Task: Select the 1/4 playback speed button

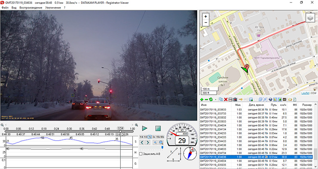Action: (141, 137)
